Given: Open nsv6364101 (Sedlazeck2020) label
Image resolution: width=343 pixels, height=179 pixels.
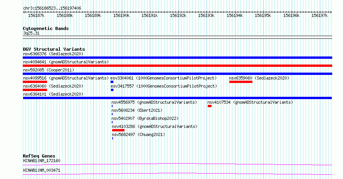Looking at the screenshot, I should click(x=53, y=94).
